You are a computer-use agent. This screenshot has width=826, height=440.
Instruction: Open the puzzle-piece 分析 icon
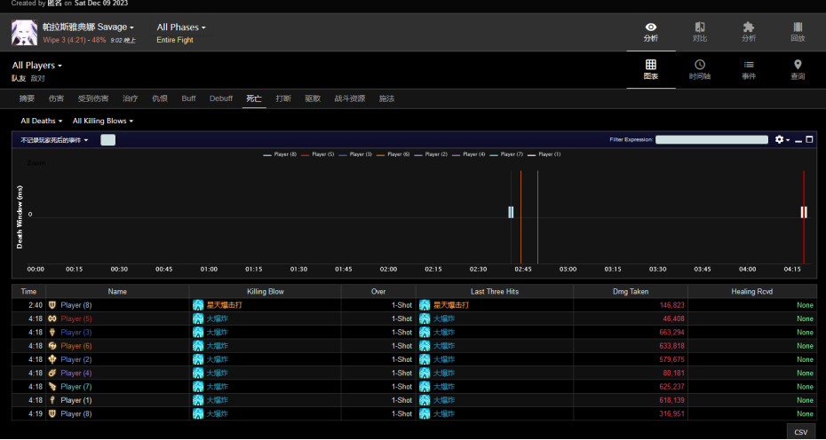point(748,27)
